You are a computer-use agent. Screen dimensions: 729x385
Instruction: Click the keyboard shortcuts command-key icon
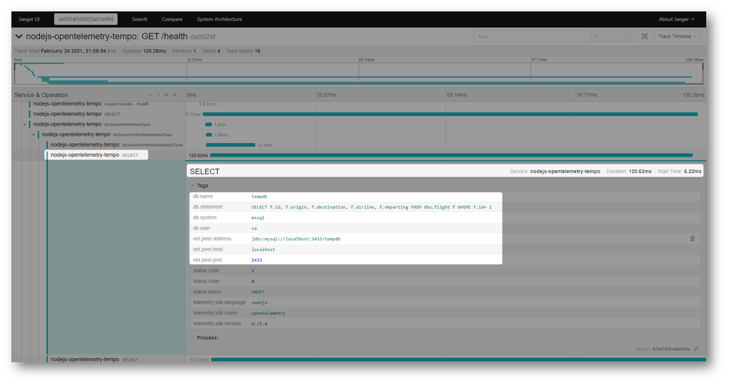[644, 36]
